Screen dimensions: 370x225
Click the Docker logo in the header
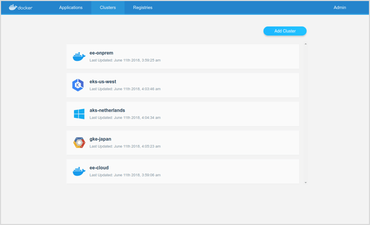[x=20, y=7]
